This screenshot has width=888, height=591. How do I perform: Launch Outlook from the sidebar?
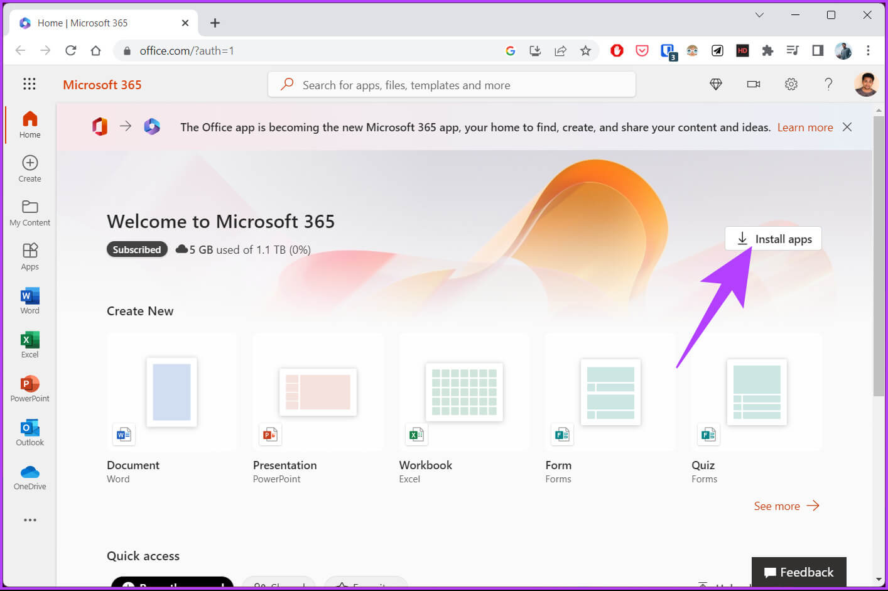tap(30, 433)
